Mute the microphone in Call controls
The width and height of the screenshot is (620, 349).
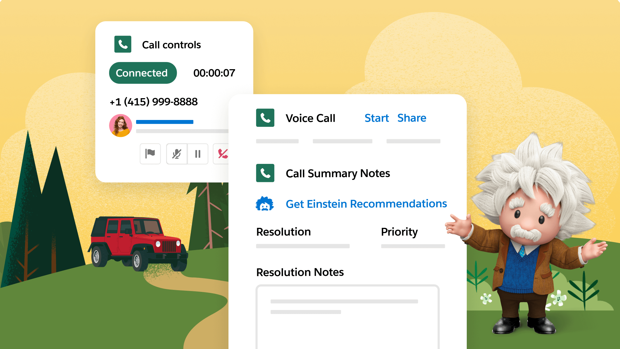(177, 154)
